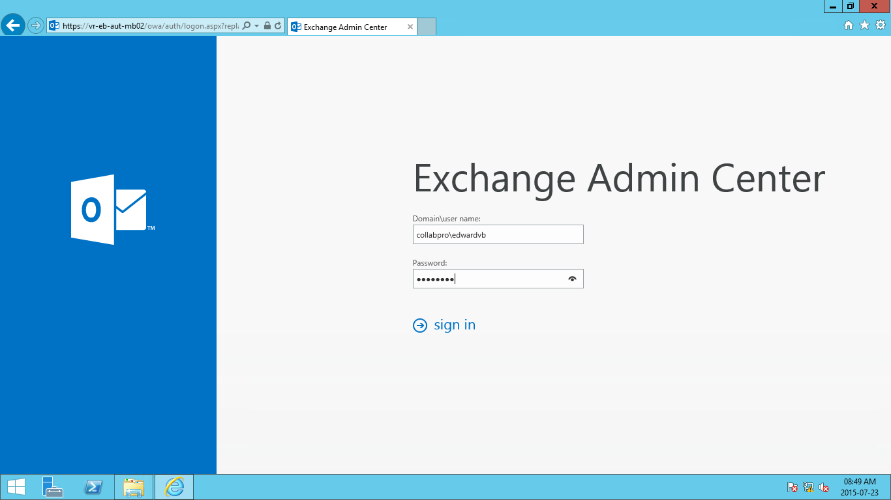891x500 pixels.
Task: Click the network status tray icon
Action: click(809, 487)
